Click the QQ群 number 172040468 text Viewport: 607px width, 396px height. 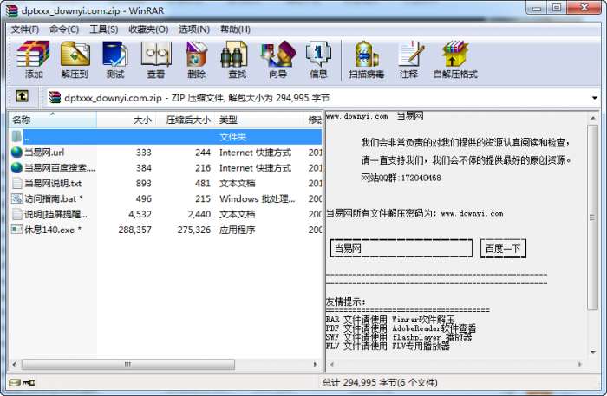click(x=421, y=178)
